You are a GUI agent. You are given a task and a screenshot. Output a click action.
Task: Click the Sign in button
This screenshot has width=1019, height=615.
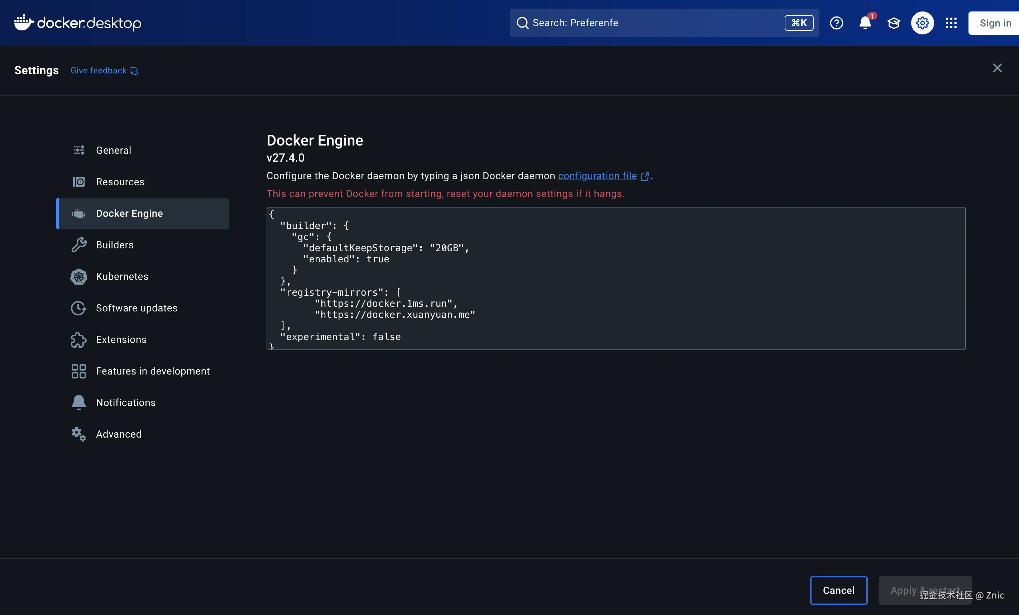coord(995,23)
